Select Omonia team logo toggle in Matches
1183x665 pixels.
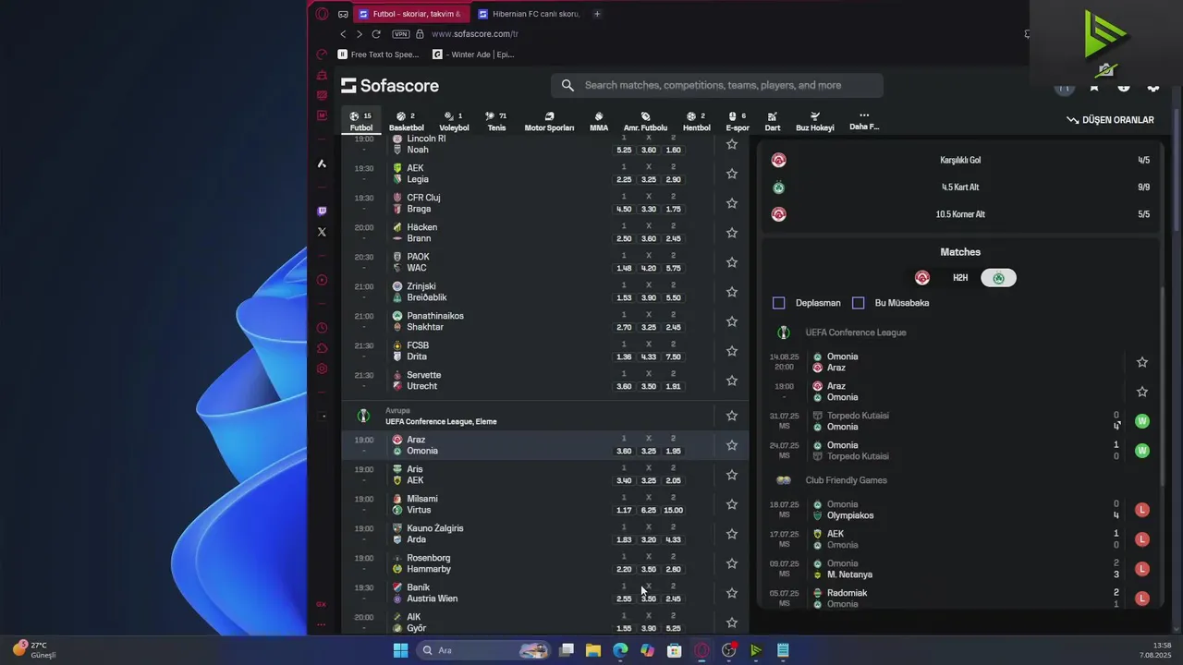pyautogui.click(x=998, y=278)
